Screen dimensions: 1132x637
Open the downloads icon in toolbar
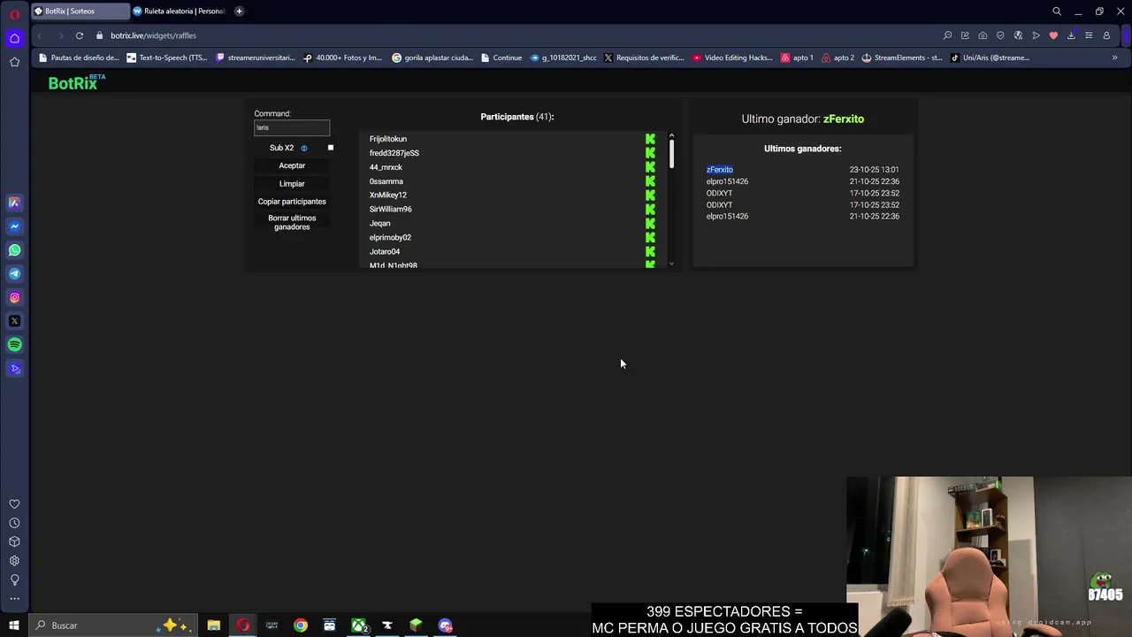tap(1071, 35)
